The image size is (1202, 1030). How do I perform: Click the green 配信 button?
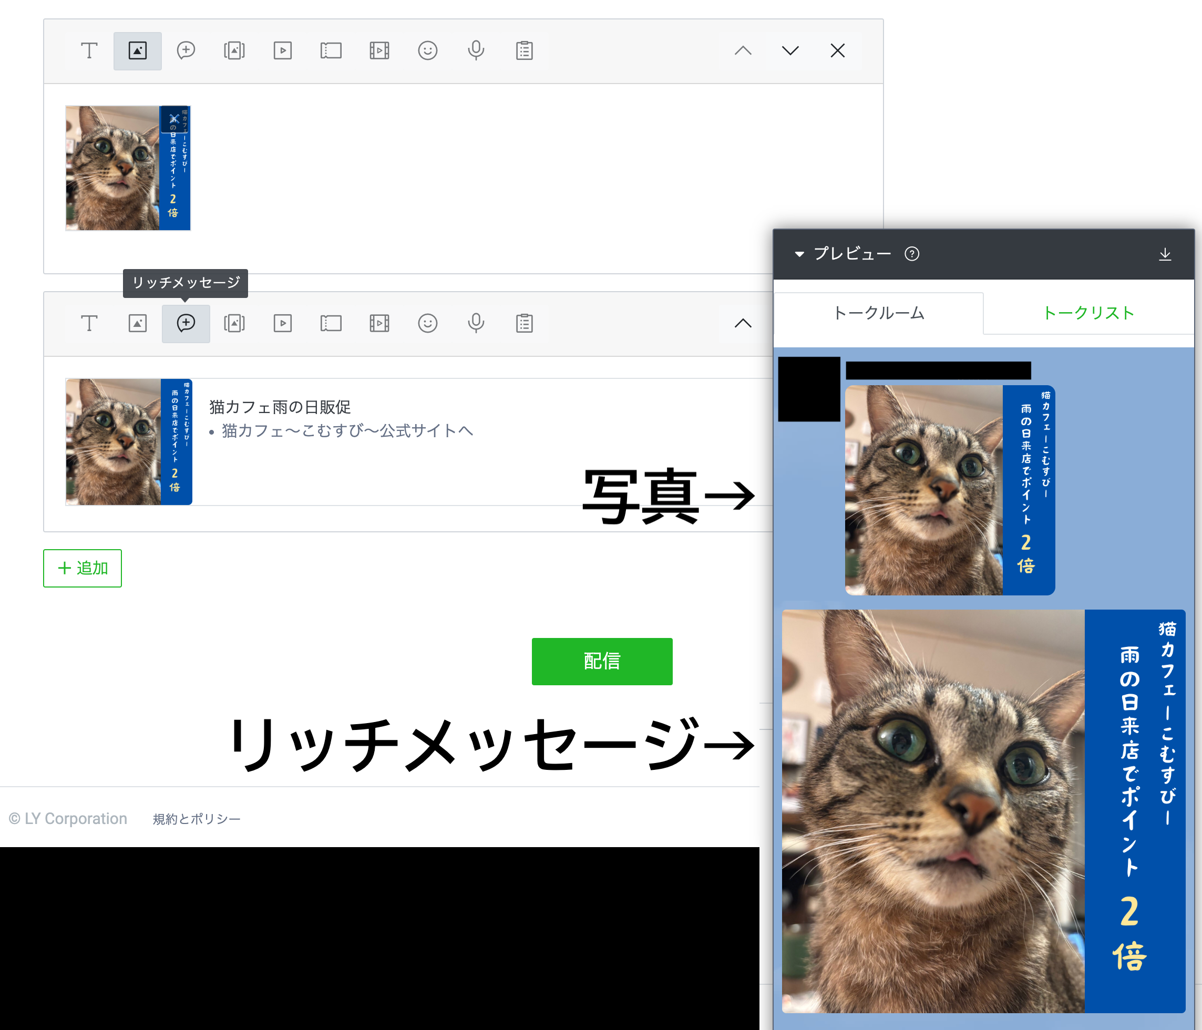(602, 661)
